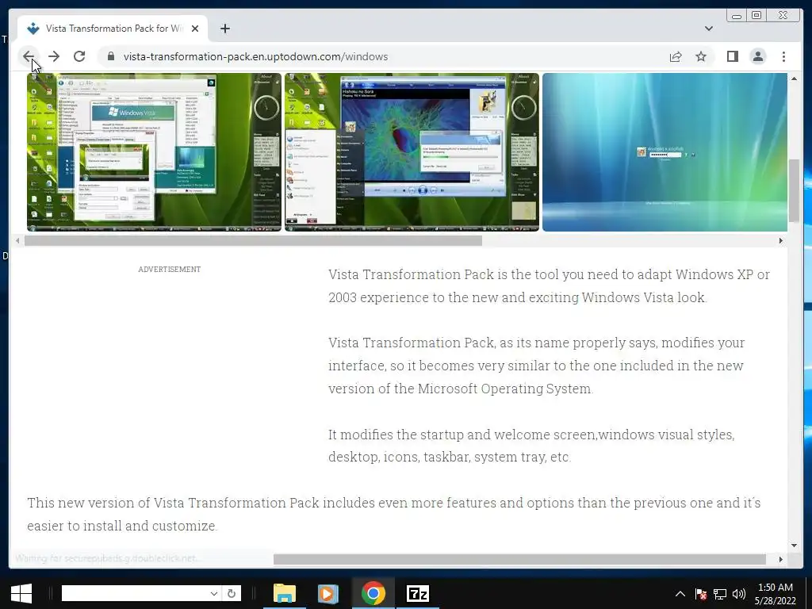Click the bottom page horizontal scrollbar thumb
The height and width of the screenshot is (609, 812).
pos(519,559)
